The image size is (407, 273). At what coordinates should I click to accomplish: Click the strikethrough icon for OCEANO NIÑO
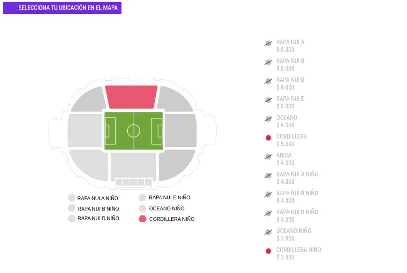(268, 232)
